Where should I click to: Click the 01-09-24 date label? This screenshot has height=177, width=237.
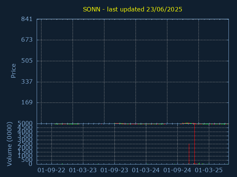pos(177,170)
